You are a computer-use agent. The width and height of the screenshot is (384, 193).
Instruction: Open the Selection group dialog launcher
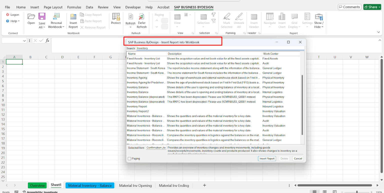coord(216,33)
